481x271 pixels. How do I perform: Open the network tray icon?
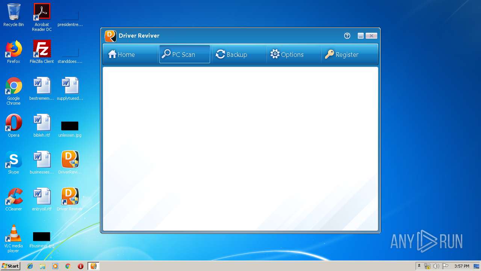(x=427, y=266)
